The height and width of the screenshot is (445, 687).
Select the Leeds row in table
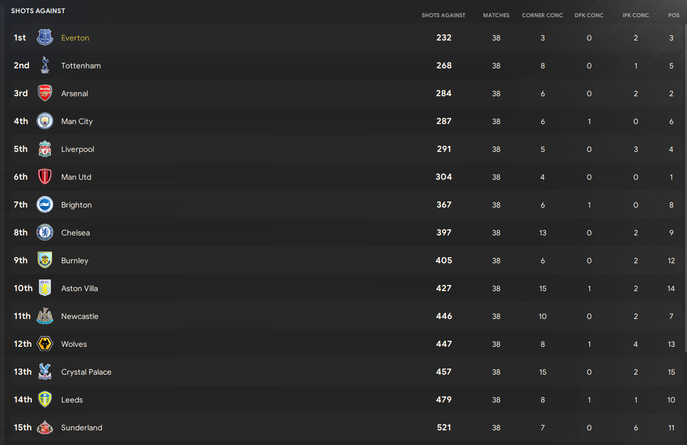tap(346, 400)
